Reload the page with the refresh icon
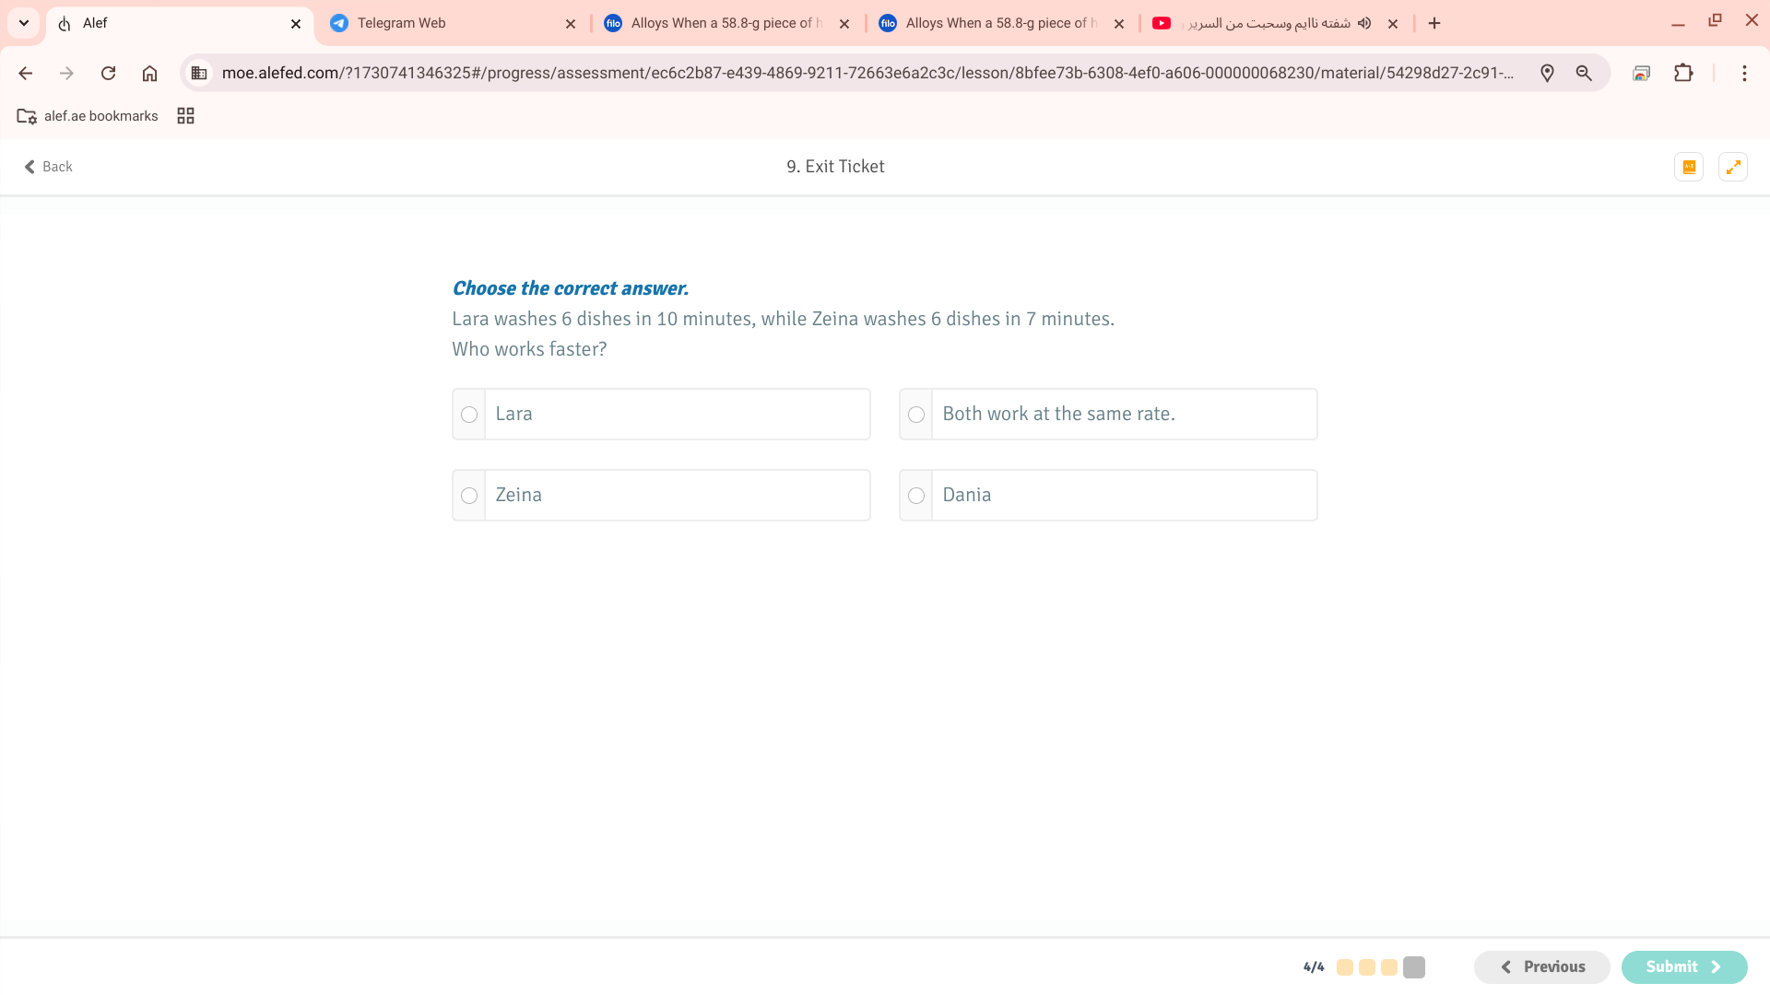The image size is (1770, 995). click(x=108, y=73)
